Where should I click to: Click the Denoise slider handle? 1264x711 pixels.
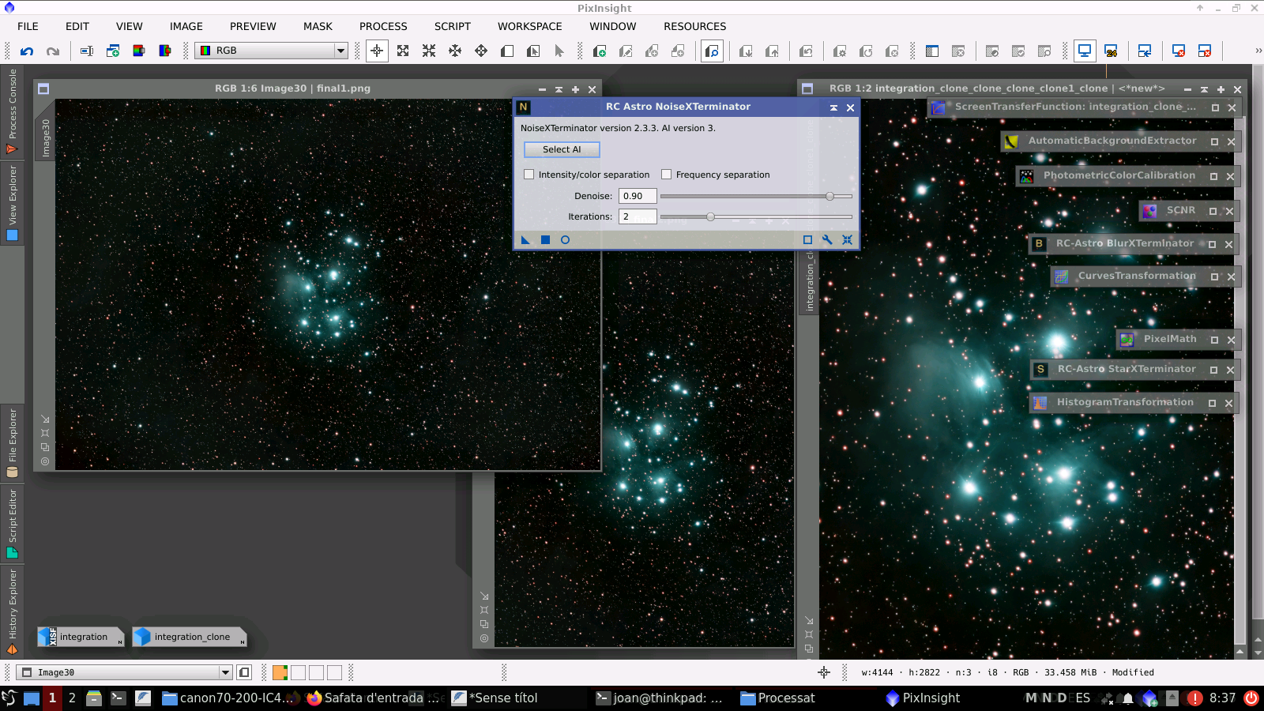click(x=830, y=196)
